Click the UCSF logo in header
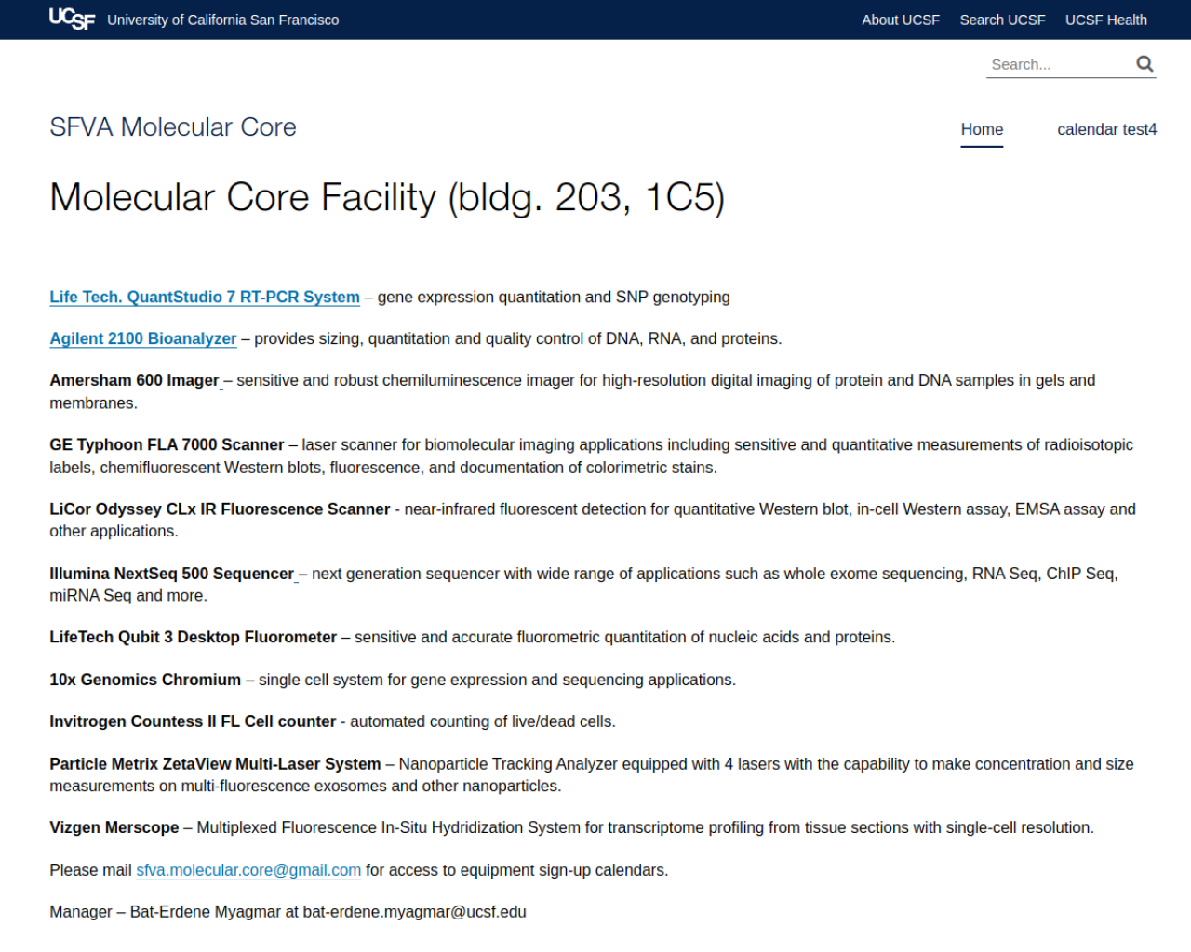1191x952 pixels. point(72,19)
